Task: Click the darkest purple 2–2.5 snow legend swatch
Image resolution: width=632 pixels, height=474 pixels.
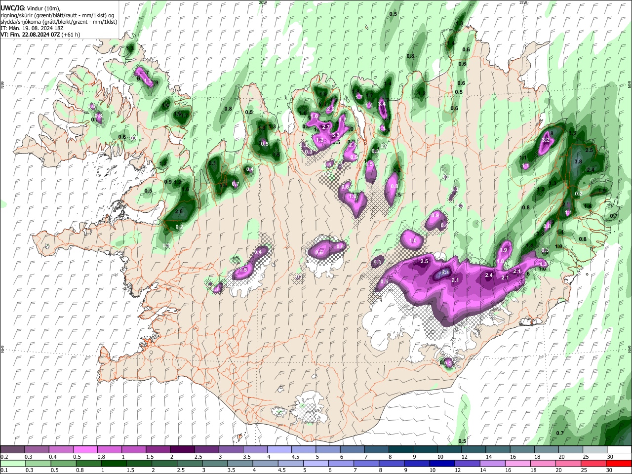Action: [182, 450]
